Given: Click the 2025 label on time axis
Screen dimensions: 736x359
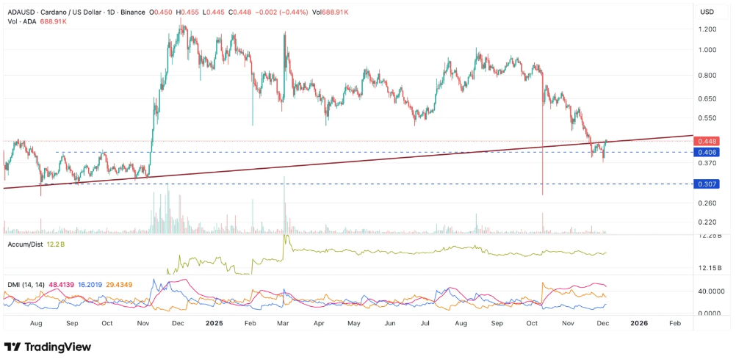Looking at the screenshot, I should [214, 323].
